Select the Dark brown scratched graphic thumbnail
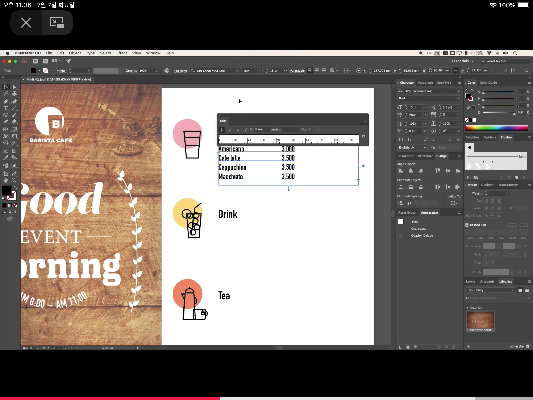The image size is (533, 400). (480, 320)
